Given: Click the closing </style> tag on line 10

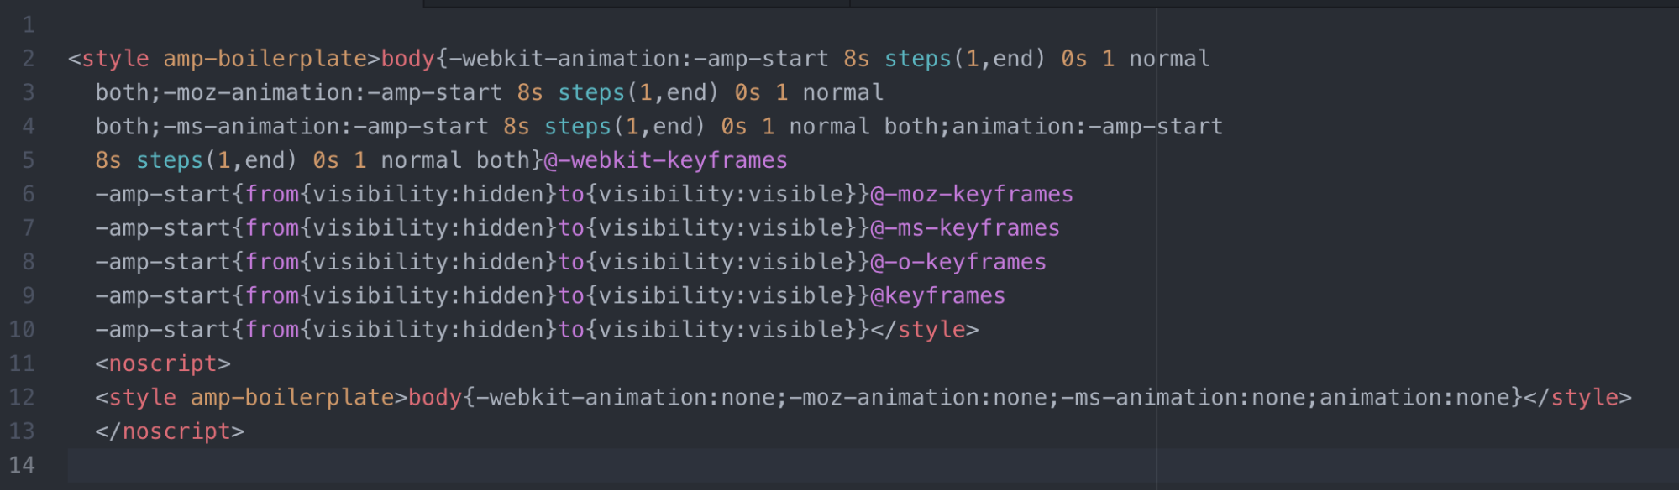Looking at the screenshot, I should click(x=925, y=330).
